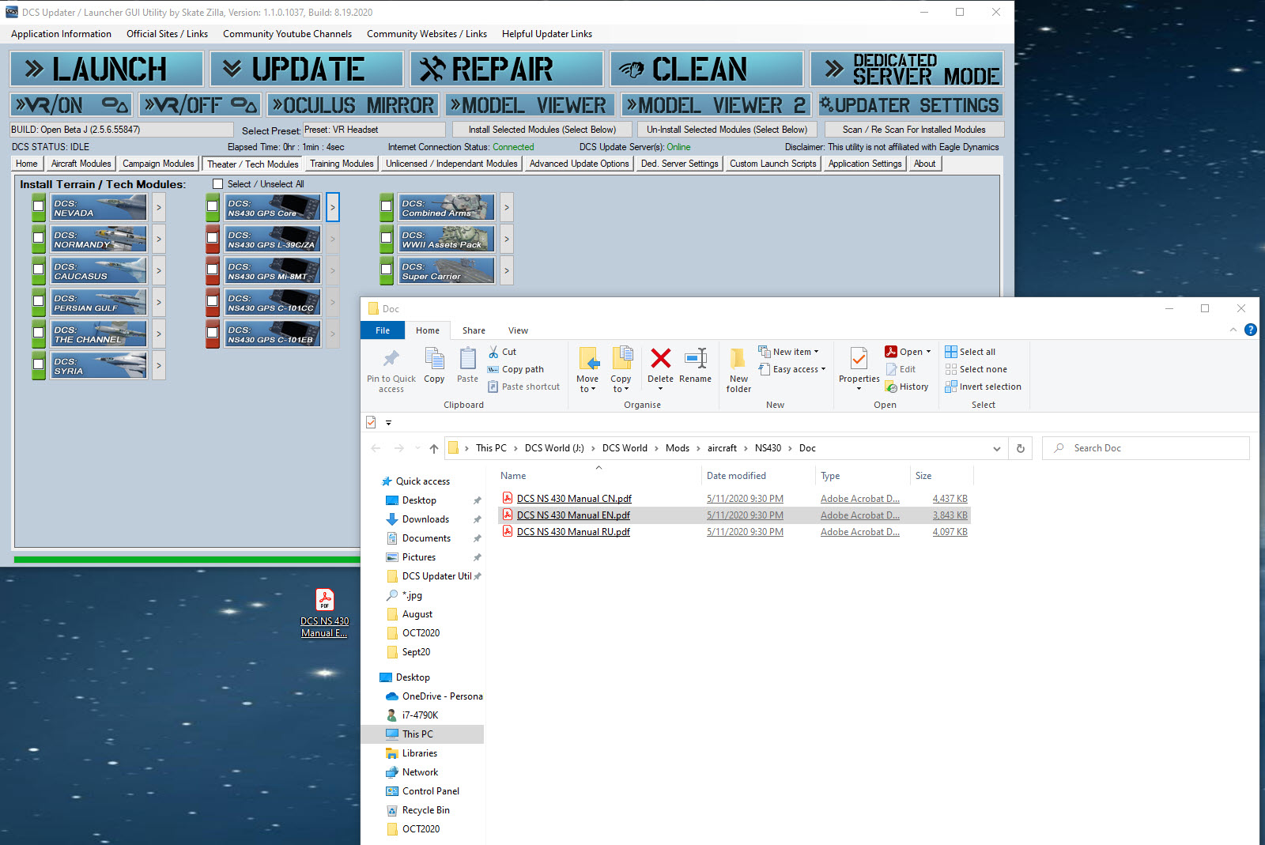Click the Pin to Quick access icon
The image size is (1265, 845).
tap(391, 359)
